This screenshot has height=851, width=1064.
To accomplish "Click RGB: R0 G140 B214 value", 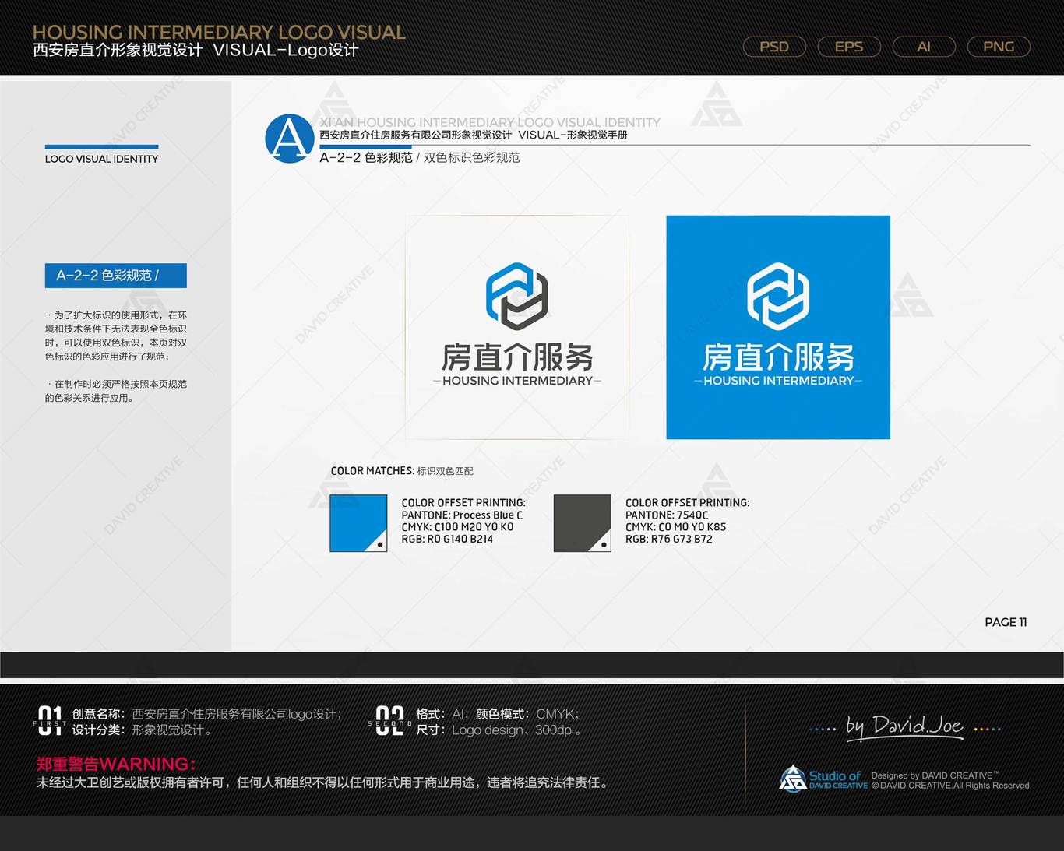I will click(447, 539).
